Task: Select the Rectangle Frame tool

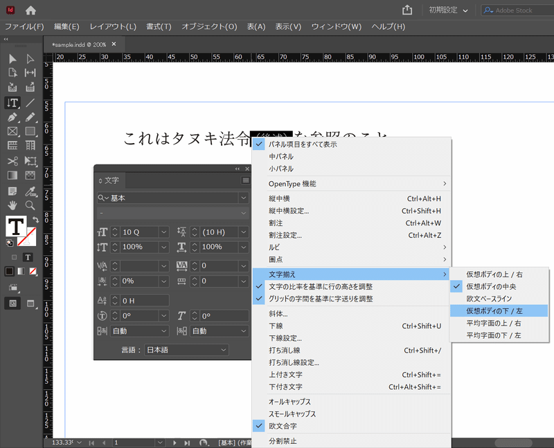Action: [12, 131]
